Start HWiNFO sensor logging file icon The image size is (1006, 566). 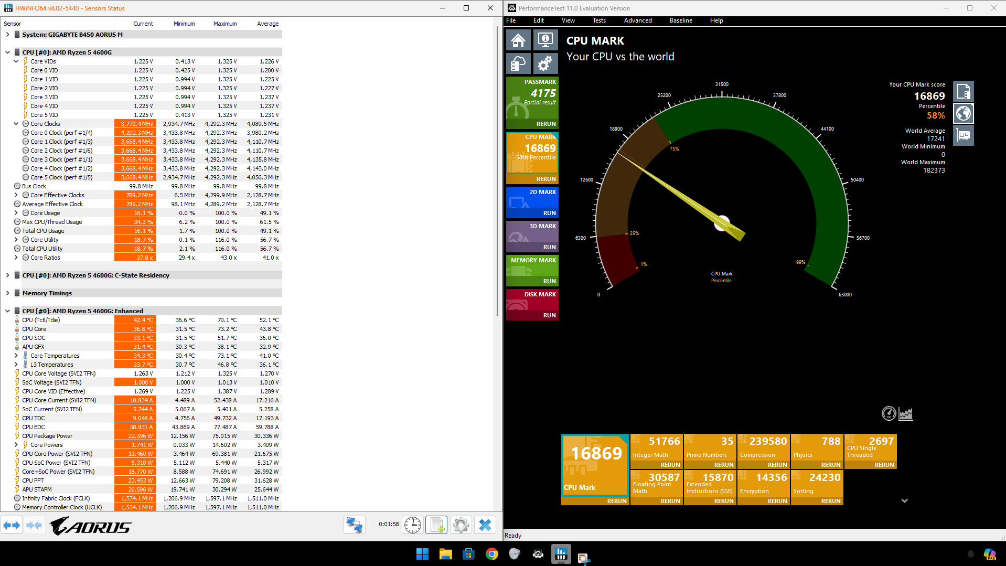(436, 525)
